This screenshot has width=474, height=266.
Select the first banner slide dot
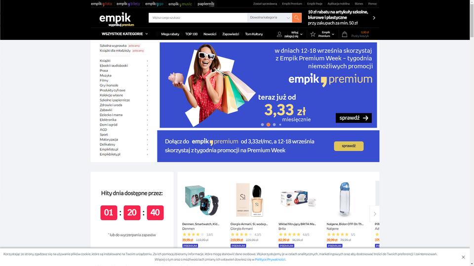(262, 125)
